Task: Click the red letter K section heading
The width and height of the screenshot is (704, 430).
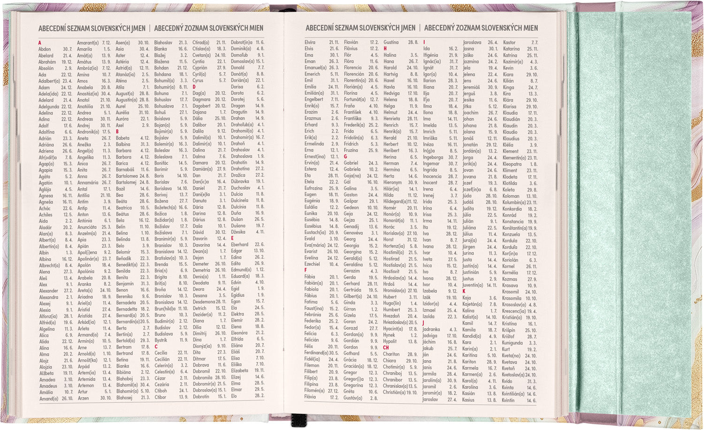Action: [x=464, y=291]
